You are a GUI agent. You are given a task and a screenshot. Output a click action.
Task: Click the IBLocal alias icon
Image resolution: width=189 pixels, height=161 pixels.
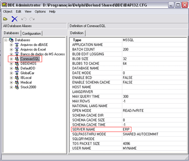click(x=17, y=78)
